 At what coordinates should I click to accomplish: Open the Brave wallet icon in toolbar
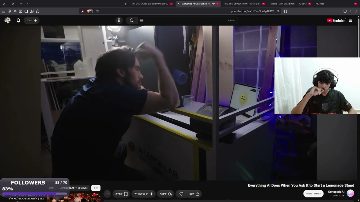[x=21, y=11]
